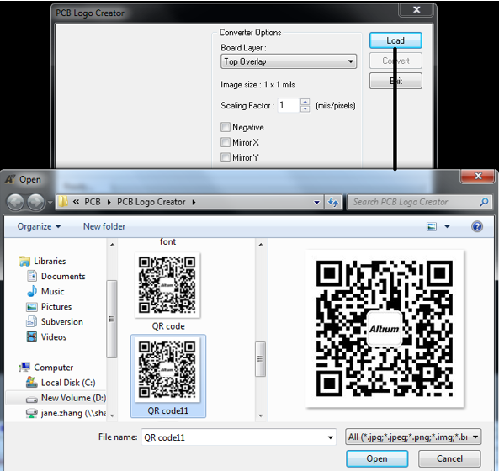Click the Libraries folder icon

coord(24,262)
